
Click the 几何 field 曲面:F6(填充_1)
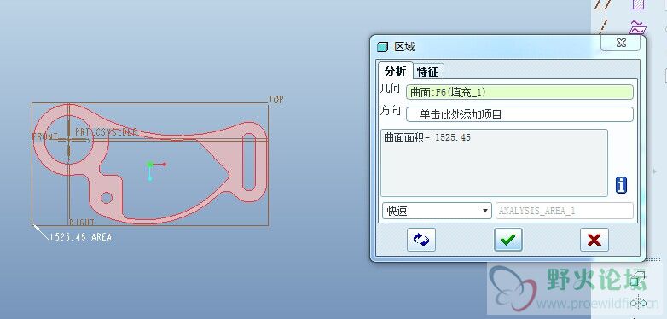(x=519, y=92)
